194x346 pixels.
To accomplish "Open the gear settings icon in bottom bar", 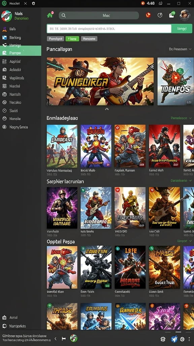I will [163, 339].
